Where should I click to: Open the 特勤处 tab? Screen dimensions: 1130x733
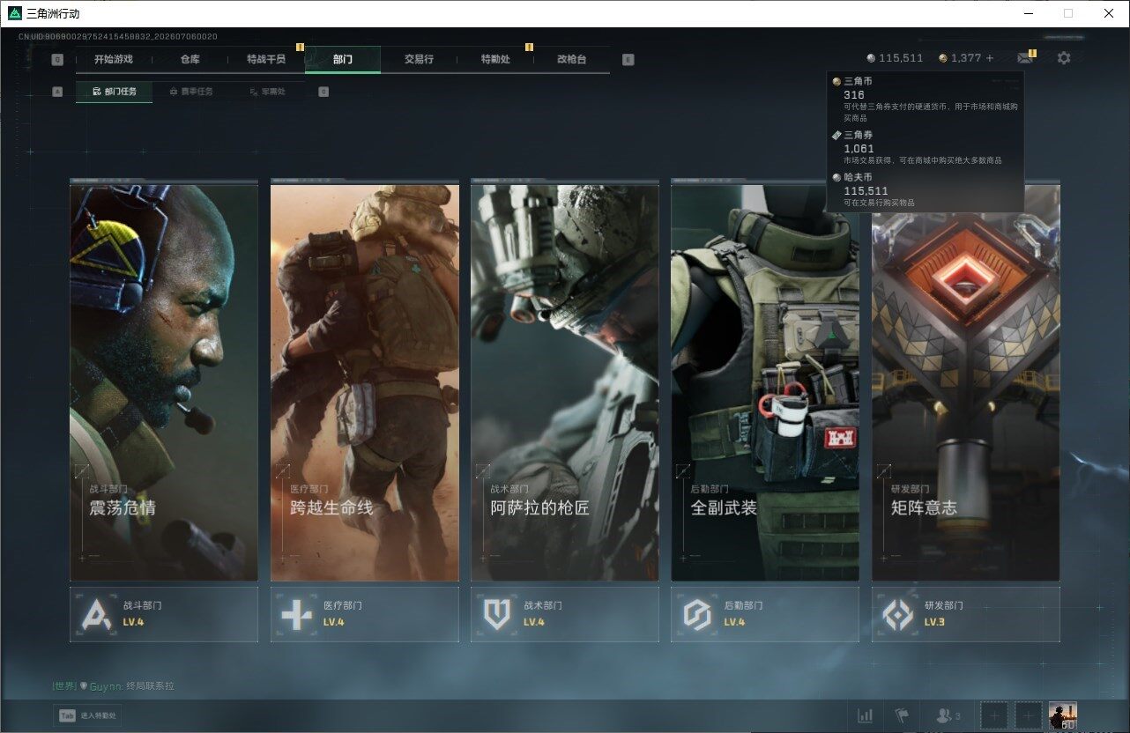(495, 60)
